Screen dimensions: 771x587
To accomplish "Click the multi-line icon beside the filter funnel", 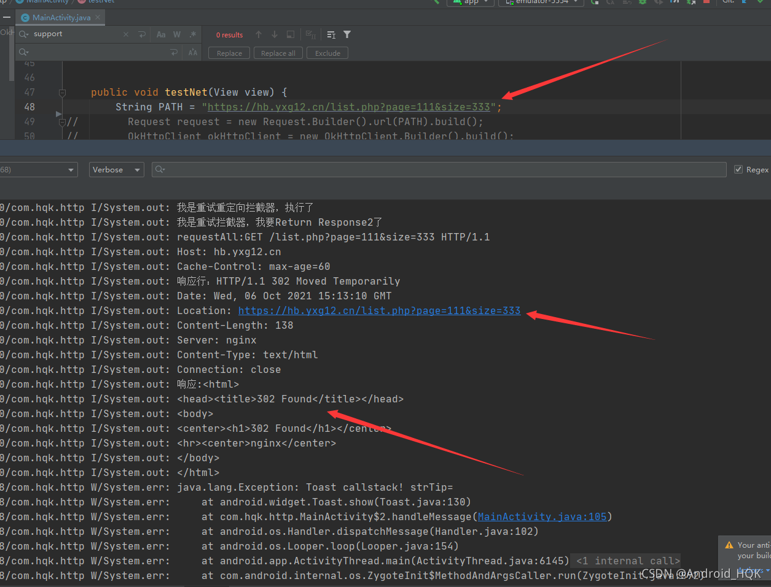I will pos(331,34).
